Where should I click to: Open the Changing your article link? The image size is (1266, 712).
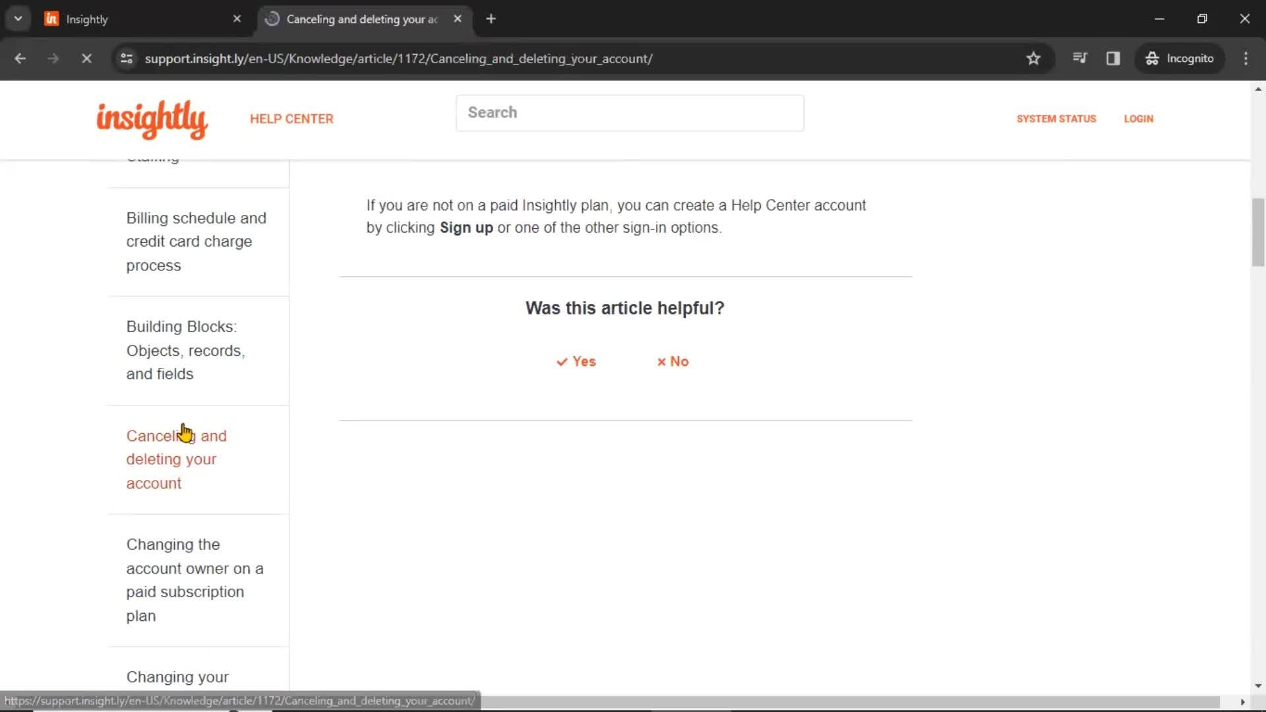(177, 678)
